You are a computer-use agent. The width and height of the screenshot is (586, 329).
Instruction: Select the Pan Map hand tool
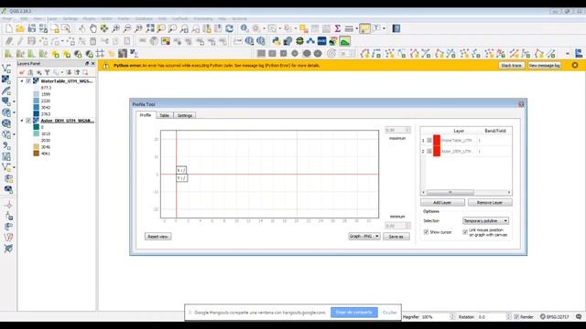tap(92, 28)
